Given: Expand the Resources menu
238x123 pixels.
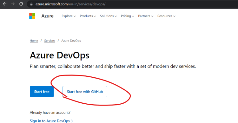Looking at the screenshot, I should click(x=166, y=16).
